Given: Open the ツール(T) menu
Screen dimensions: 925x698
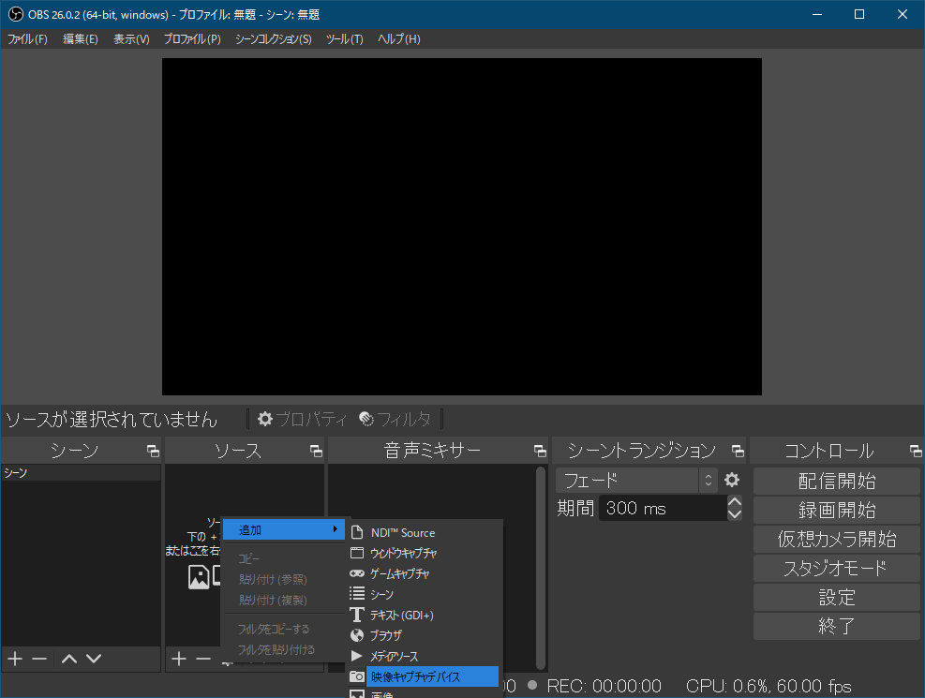Looking at the screenshot, I should (346, 38).
